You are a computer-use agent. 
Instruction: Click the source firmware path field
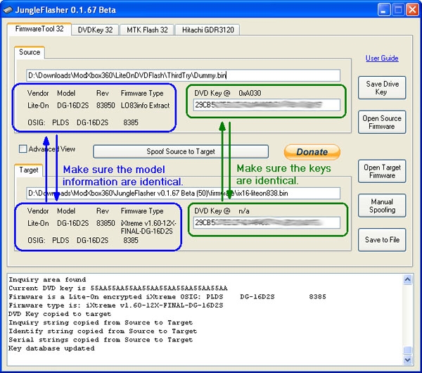[184, 75]
